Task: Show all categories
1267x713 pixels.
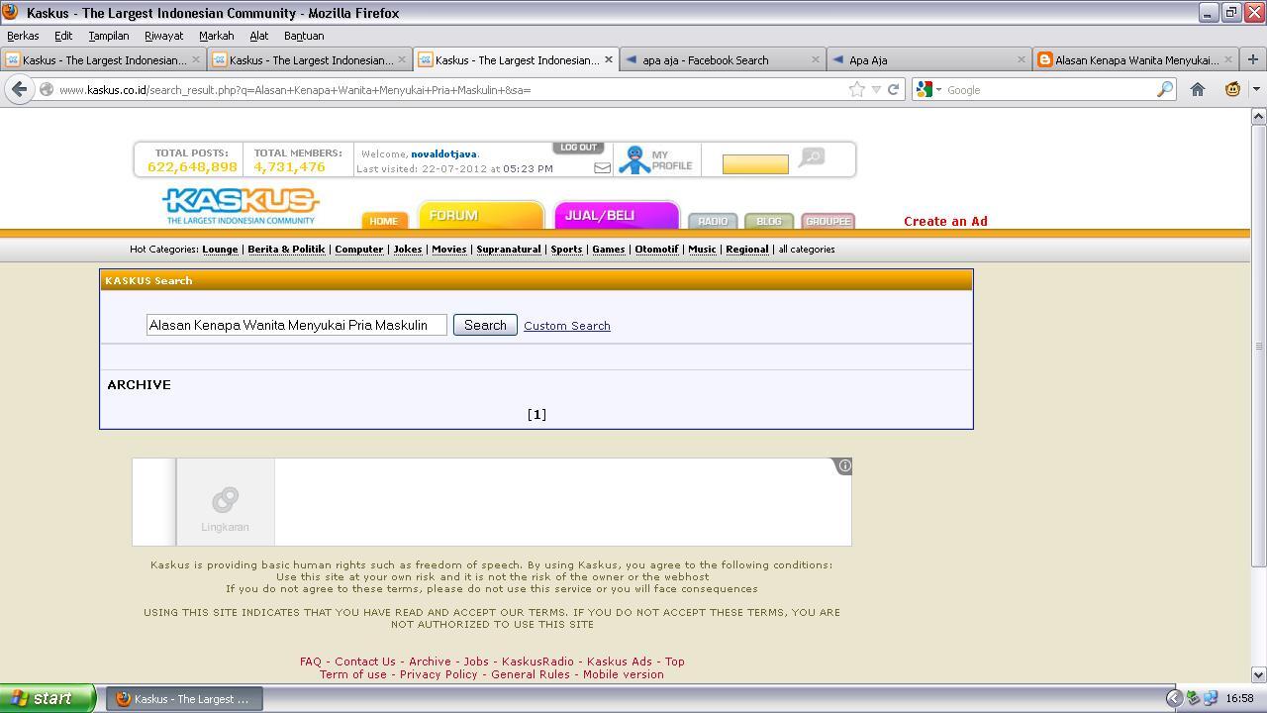Action: (x=807, y=250)
